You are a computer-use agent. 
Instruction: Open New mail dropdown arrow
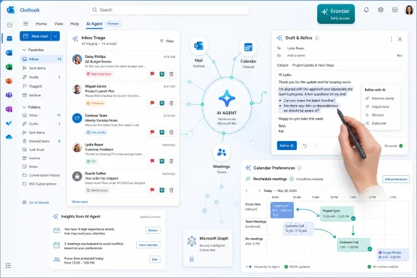55,36
